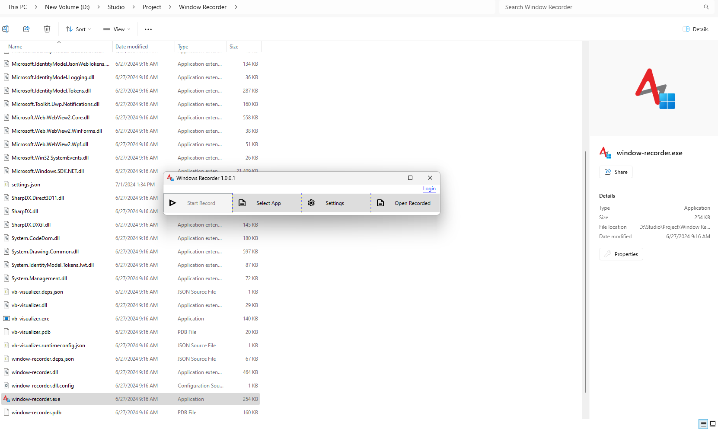Select SharpDX.DXGI.dll file

click(x=131, y=224)
